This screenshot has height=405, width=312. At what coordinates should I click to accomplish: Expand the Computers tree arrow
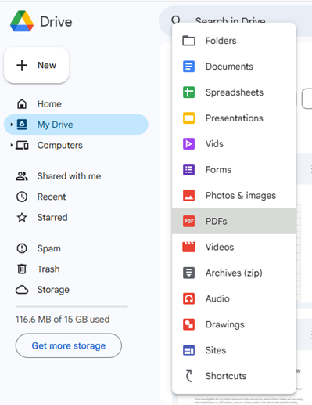pos(11,145)
